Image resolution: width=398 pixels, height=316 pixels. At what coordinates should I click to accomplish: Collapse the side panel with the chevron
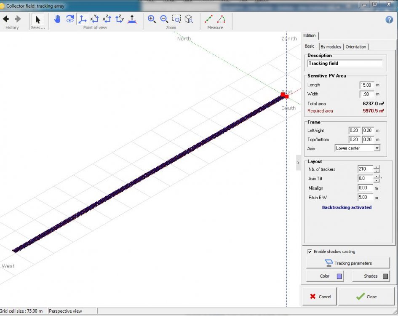click(299, 163)
